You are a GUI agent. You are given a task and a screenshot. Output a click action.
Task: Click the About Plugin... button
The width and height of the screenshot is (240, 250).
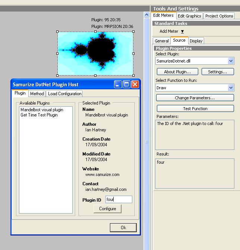point(177,72)
